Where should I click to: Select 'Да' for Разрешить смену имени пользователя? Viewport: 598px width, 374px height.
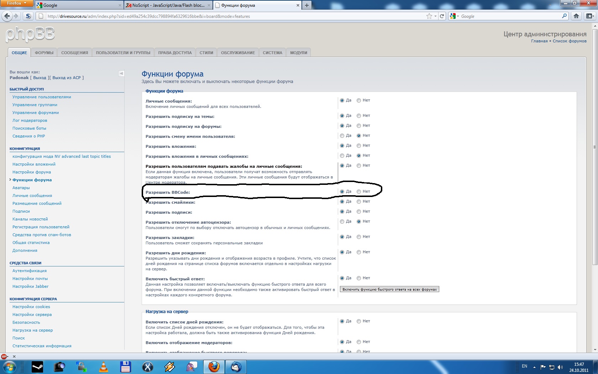pyautogui.click(x=342, y=136)
